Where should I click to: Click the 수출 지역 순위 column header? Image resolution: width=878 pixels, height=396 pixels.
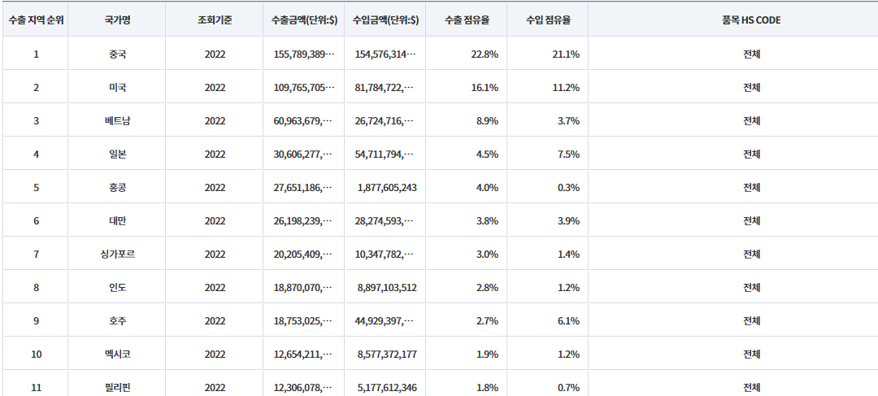pyautogui.click(x=35, y=20)
